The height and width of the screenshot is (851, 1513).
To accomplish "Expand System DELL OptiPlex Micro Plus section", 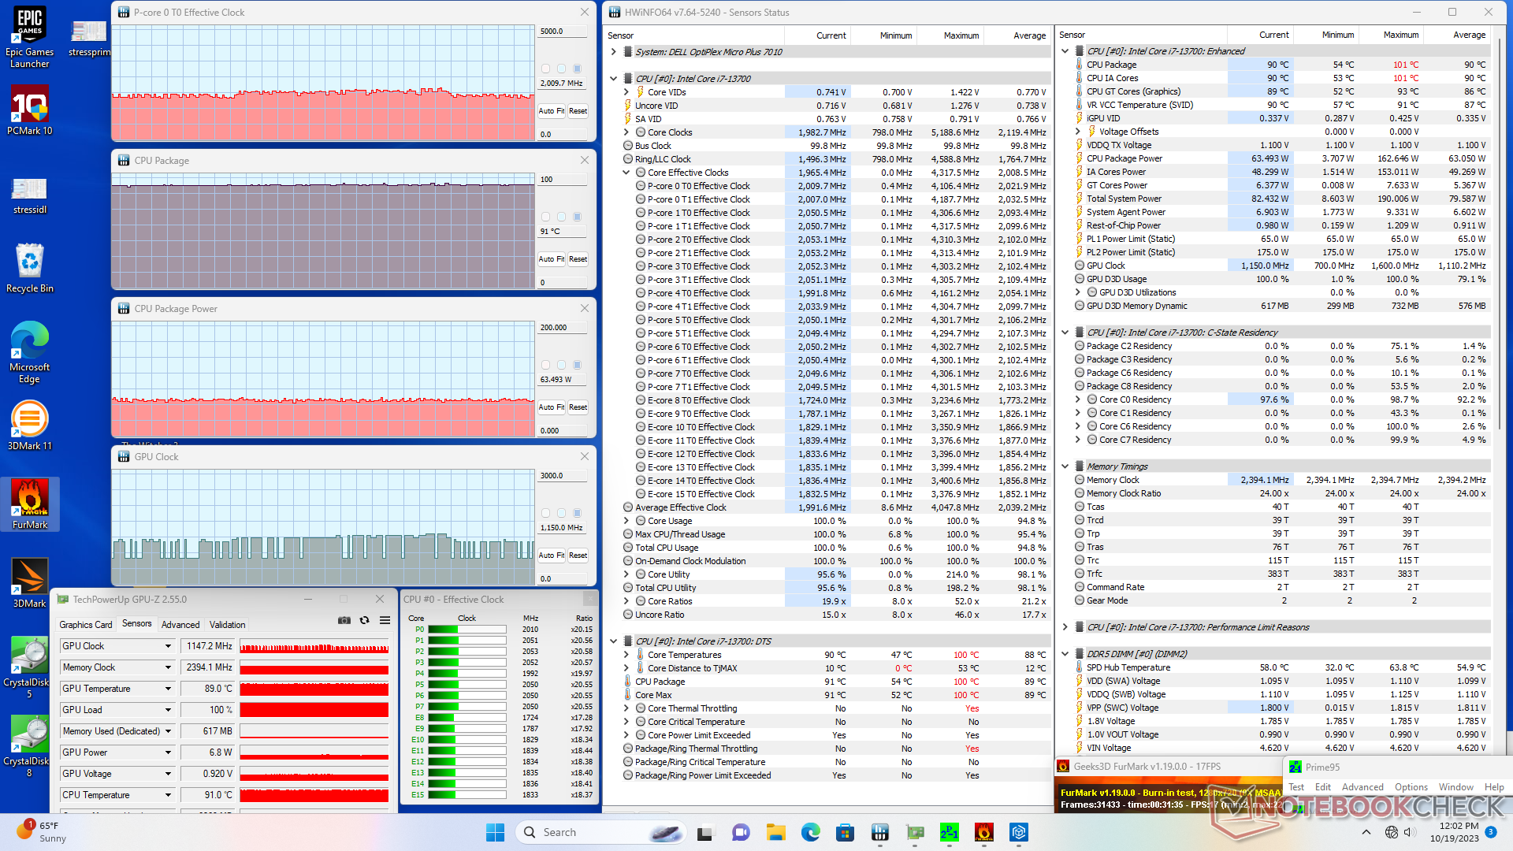I will [x=614, y=52].
